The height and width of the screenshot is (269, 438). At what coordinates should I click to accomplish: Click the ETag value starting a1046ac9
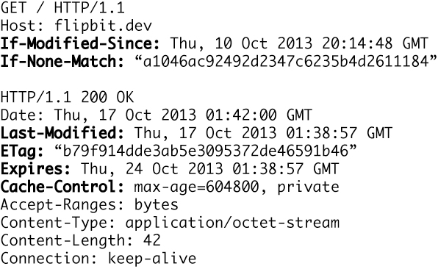pos(286,62)
